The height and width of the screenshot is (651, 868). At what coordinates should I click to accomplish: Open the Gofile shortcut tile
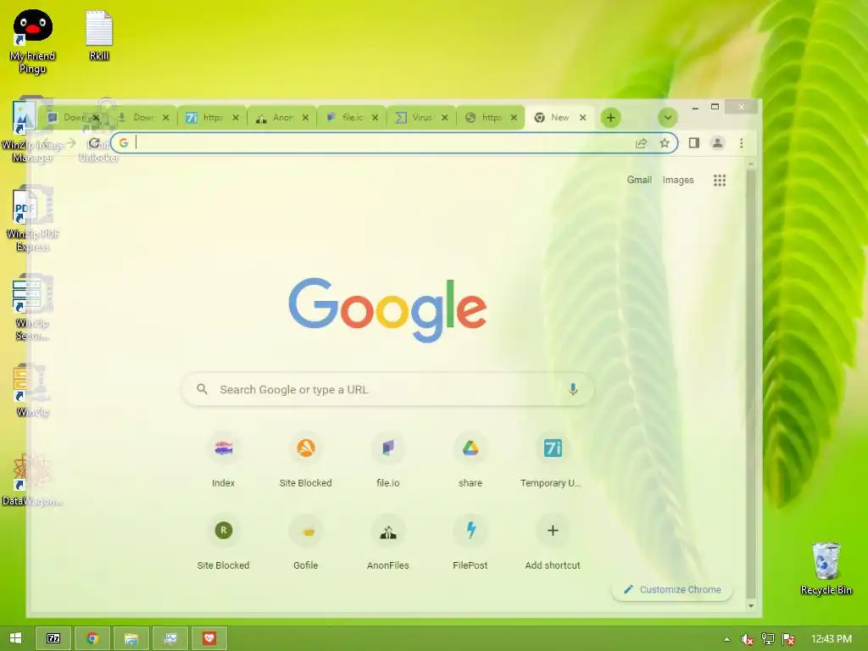click(305, 542)
